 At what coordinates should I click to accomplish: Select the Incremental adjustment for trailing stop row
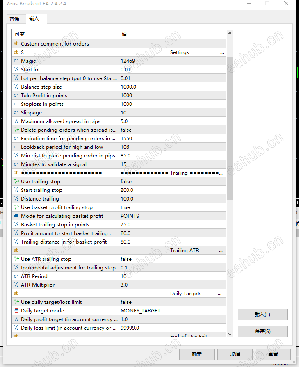click(x=119, y=267)
